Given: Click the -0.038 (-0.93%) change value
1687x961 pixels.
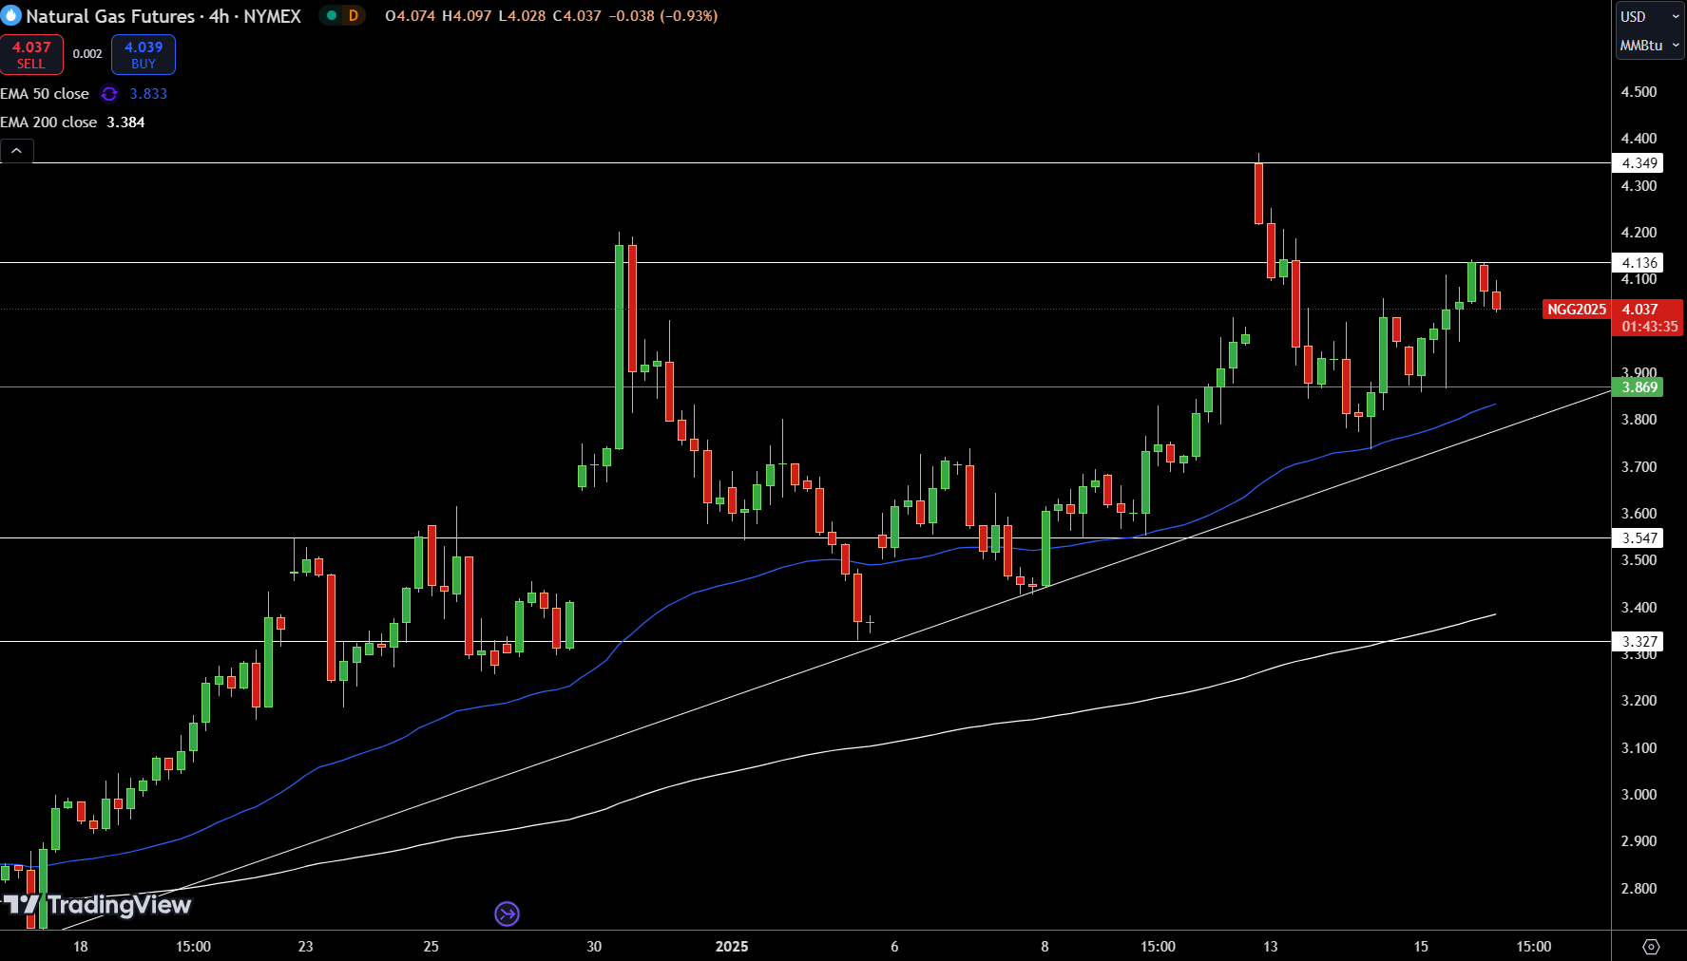Looking at the screenshot, I should (663, 15).
